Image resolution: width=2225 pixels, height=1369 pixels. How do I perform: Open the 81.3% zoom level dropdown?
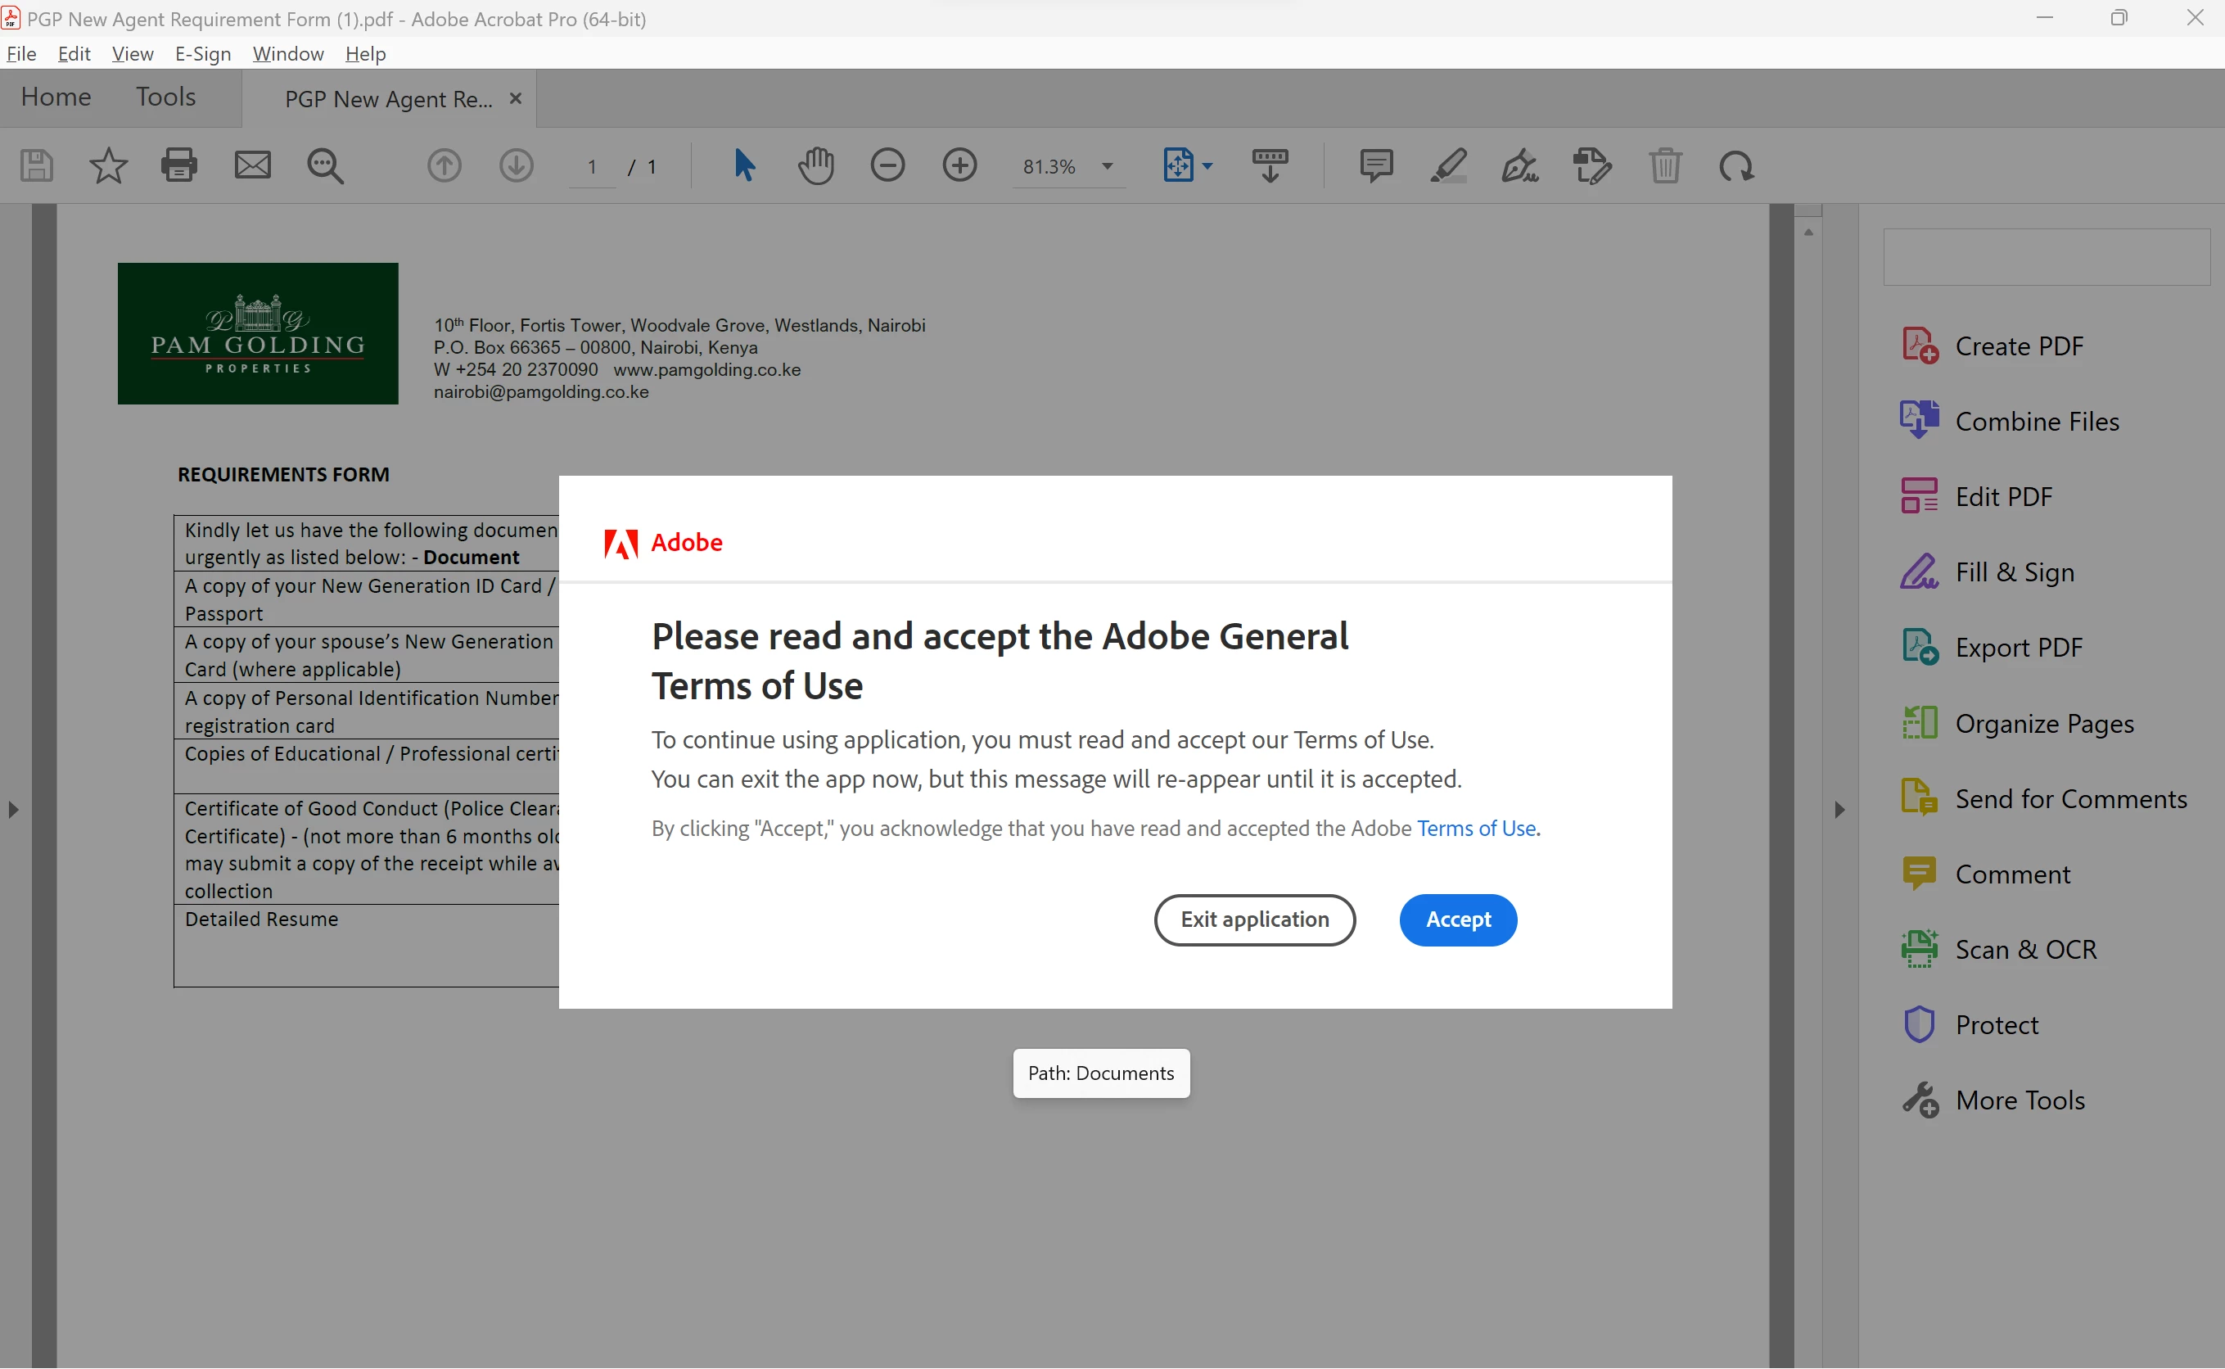click(1107, 166)
